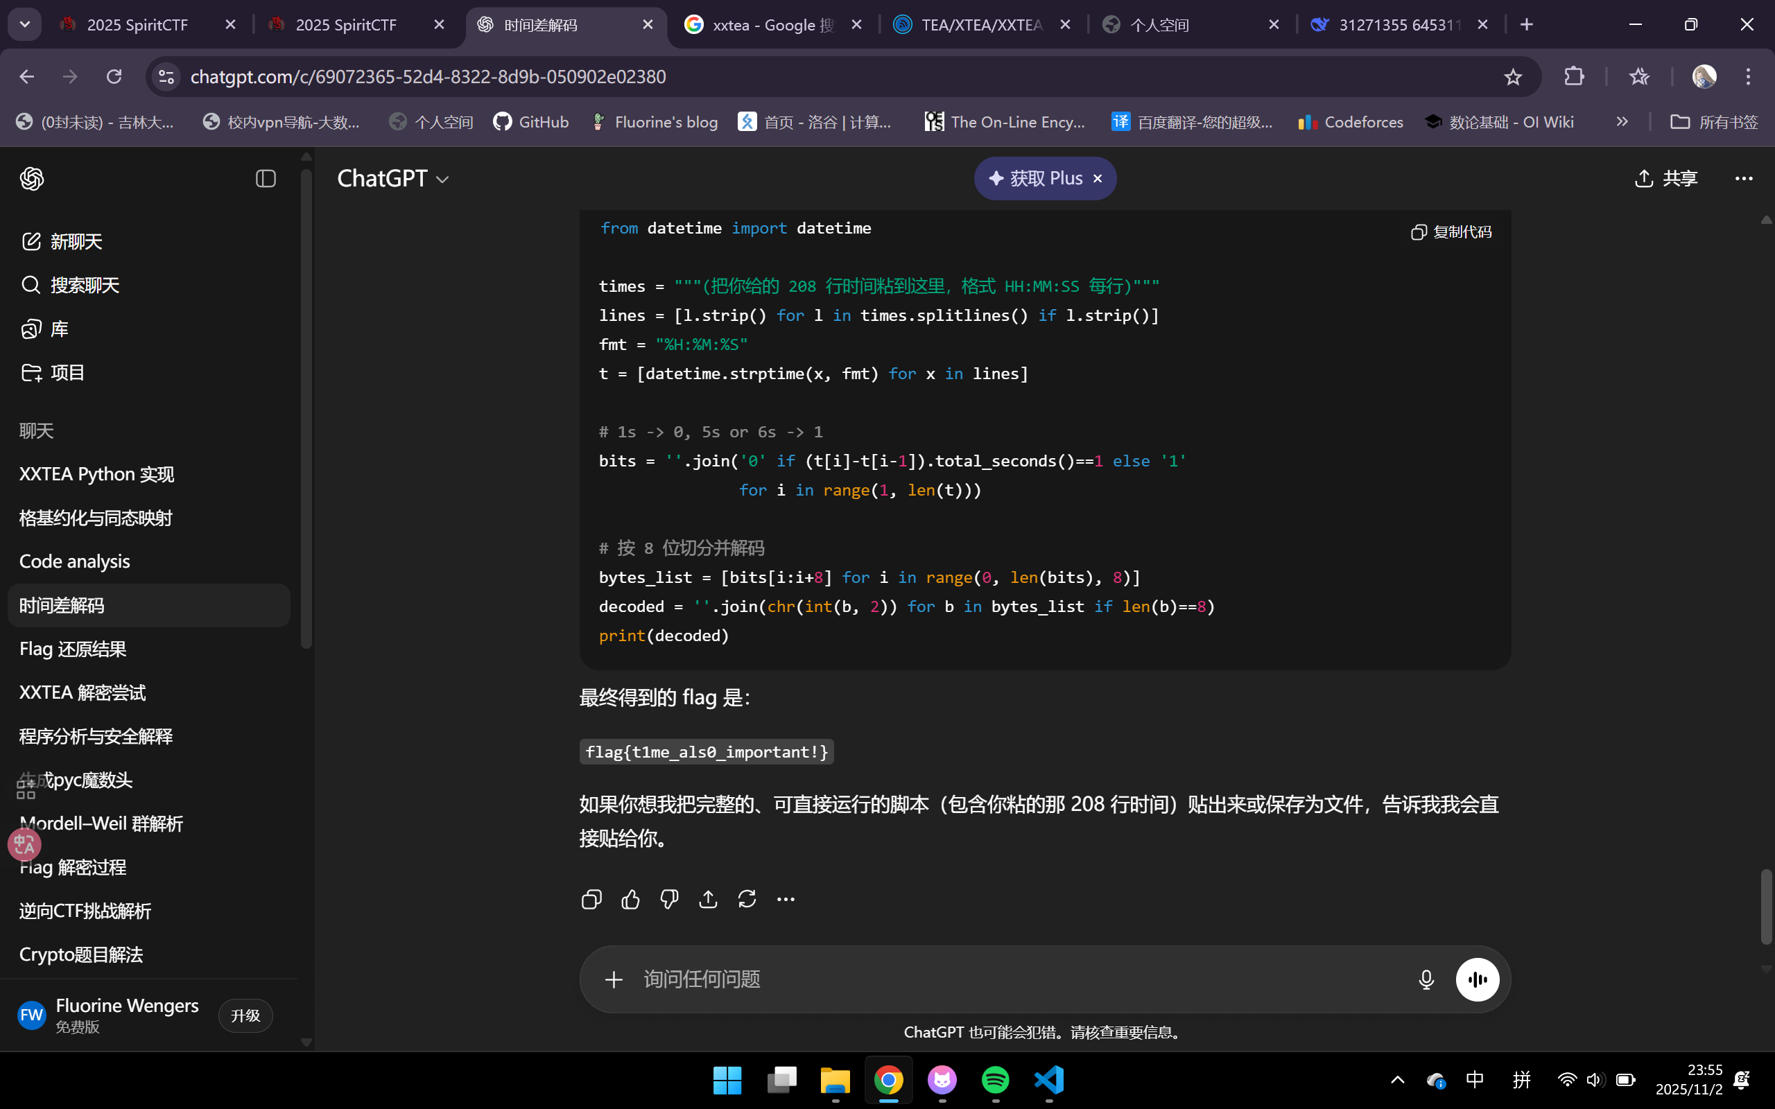Click the thumbs down feedback icon
1775x1109 pixels.
click(x=669, y=899)
